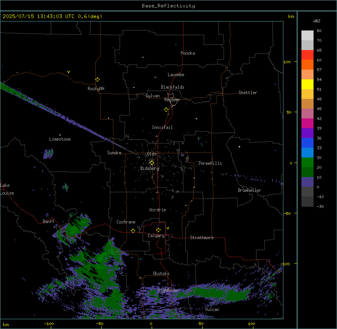Click the white 80-70 dBZ legend swatch
Screen dimensions: 337x329
(307, 36)
